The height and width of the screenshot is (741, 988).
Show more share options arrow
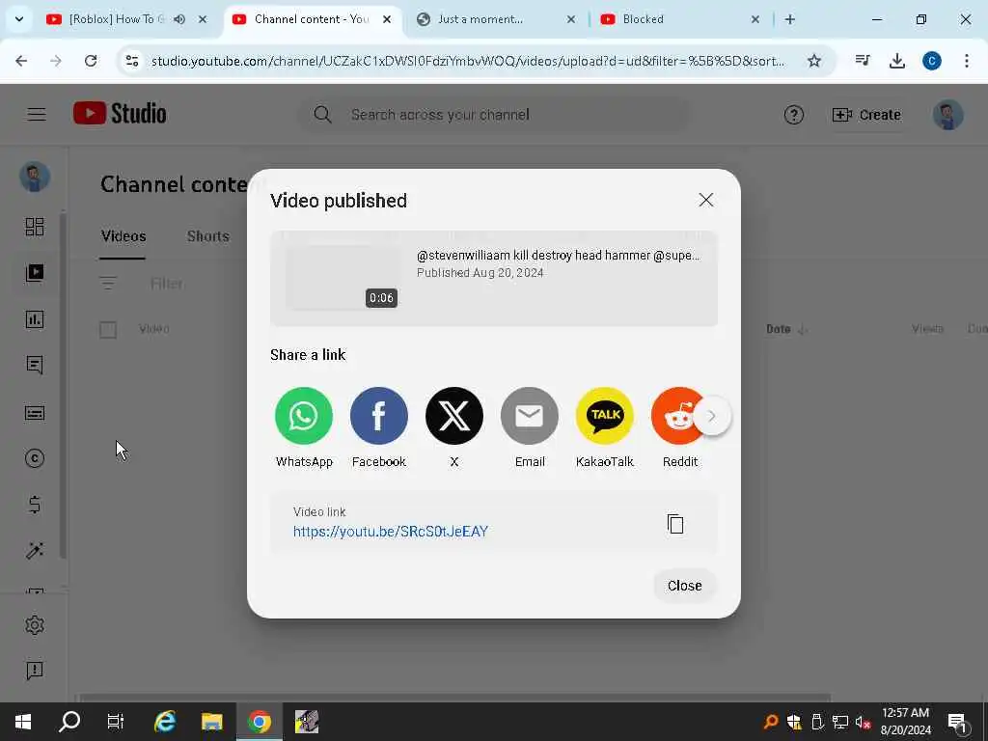pyautogui.click(x=712, y=416)
